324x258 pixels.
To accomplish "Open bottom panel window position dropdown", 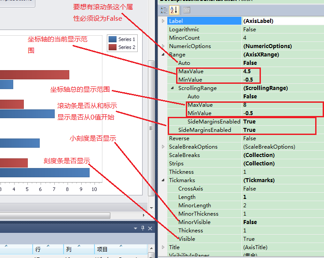I will click(136, 228).
